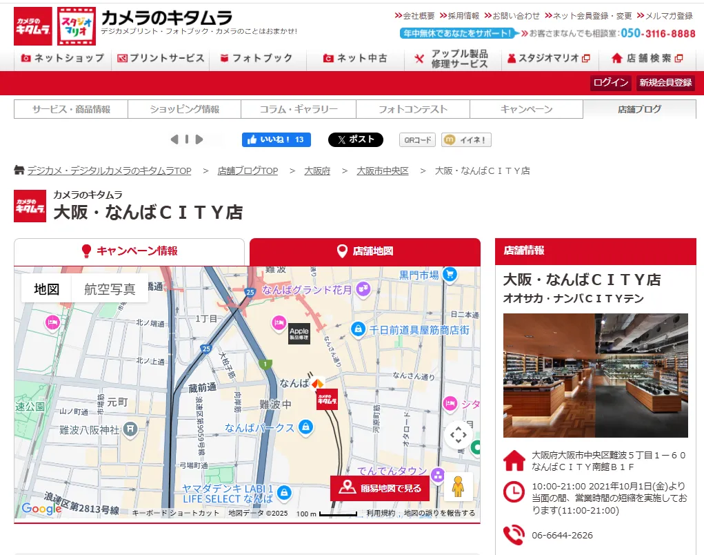Click the 難波八阪神社 shrine marker
The image size is (704, 555).
click(x=130, y=429)
